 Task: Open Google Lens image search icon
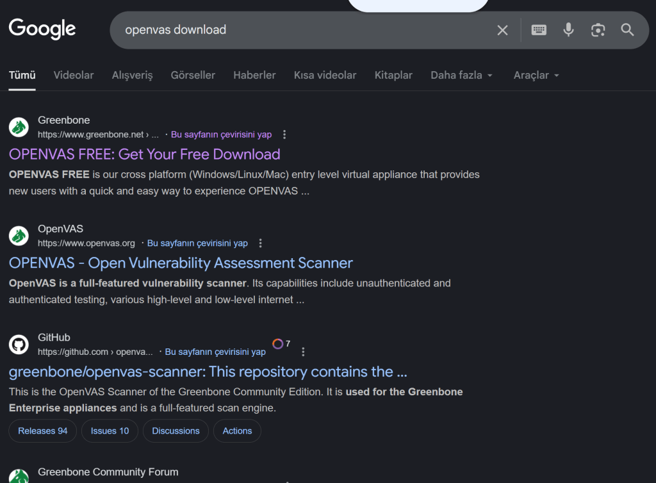598,30
